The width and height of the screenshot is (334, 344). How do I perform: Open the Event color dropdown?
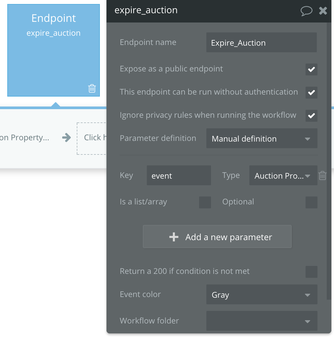[262, 295]
